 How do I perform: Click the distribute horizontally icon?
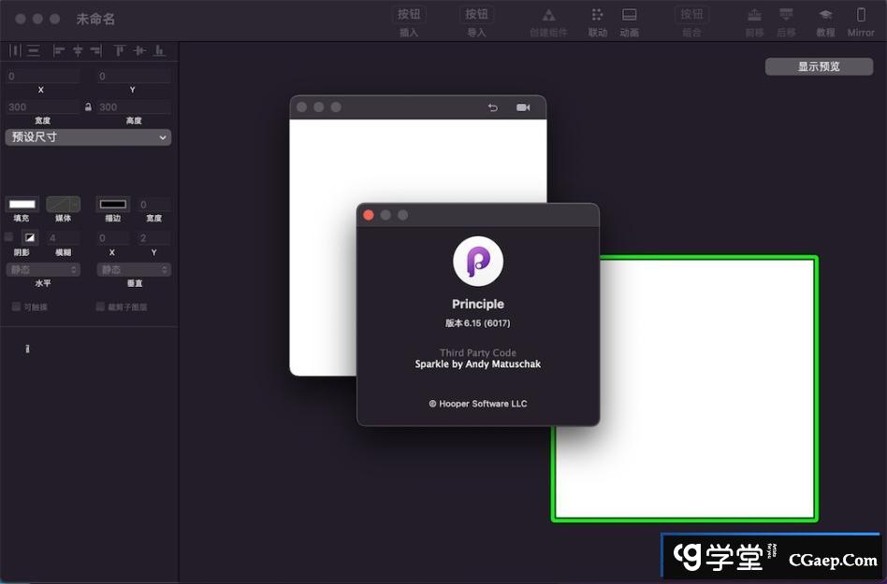[15, 50]
